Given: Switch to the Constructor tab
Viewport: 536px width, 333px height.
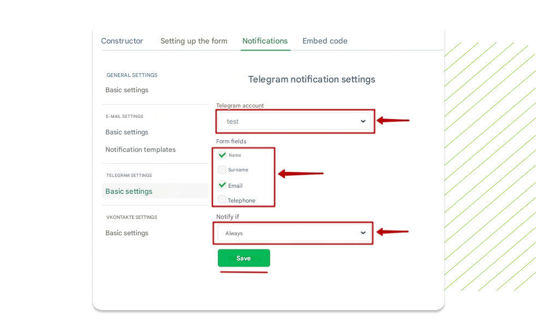Looking at the screenshot, I should (x=122, y=41).
